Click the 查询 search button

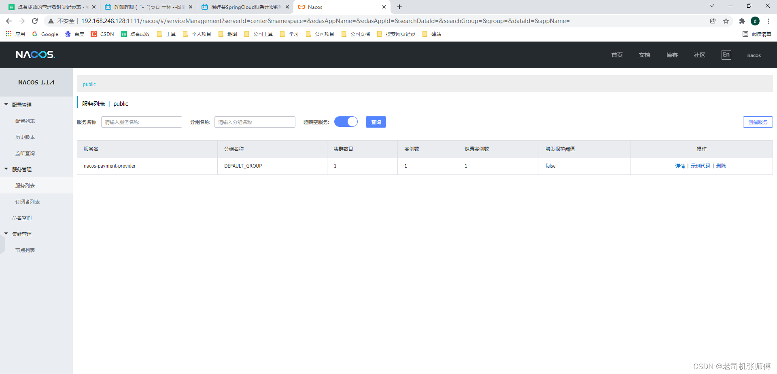click(376, 122)
